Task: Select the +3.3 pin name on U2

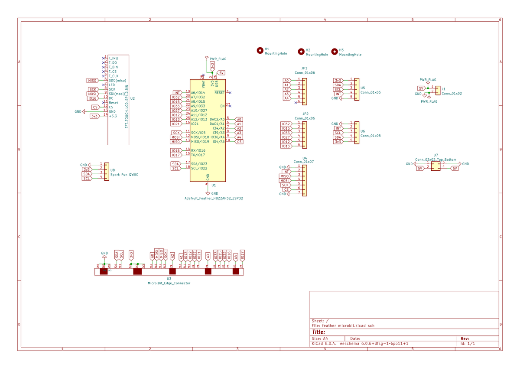Action: coord(113,116)
